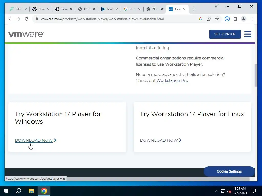The height and width of the screenshot is (196, 262).
Task: Click heading Try Workstation 17 Player for Windows
Action: pos(58,118)
